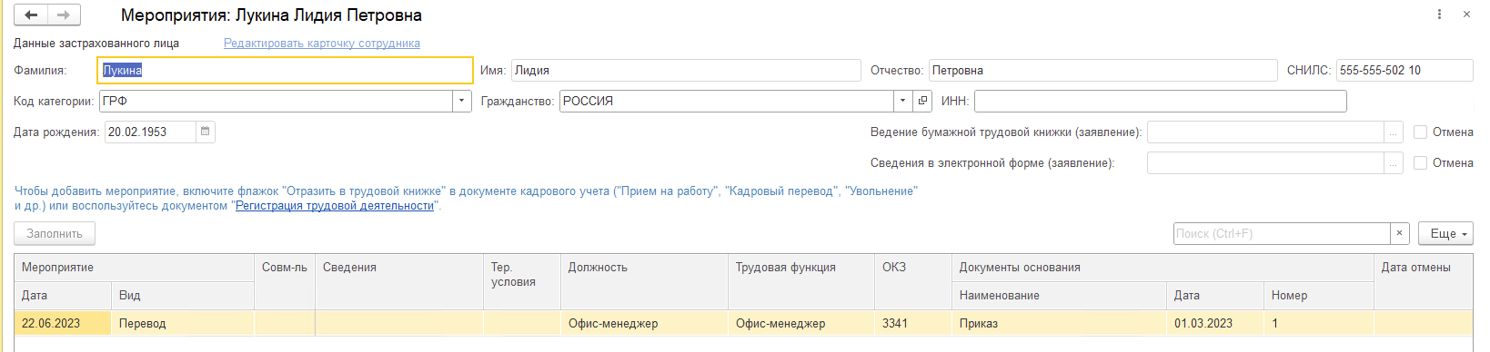Select the Офис-менеджер cell under Должность
This screenshot has width=1490, height=352.
644,323
